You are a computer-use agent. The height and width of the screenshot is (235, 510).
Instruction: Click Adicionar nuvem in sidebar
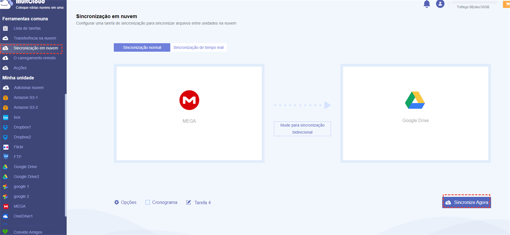click(29, 88)
